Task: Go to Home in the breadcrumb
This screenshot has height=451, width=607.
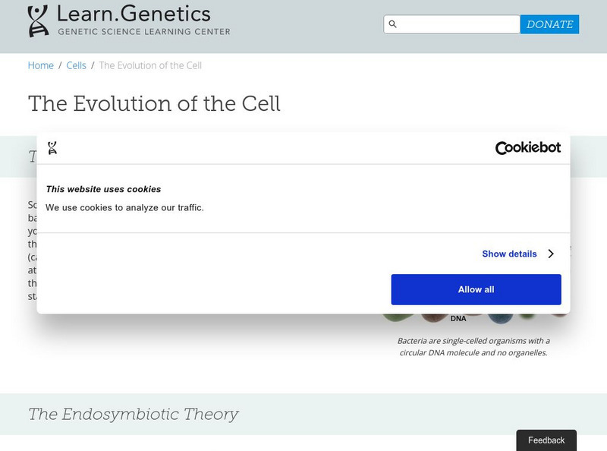Action: point(41,65)
